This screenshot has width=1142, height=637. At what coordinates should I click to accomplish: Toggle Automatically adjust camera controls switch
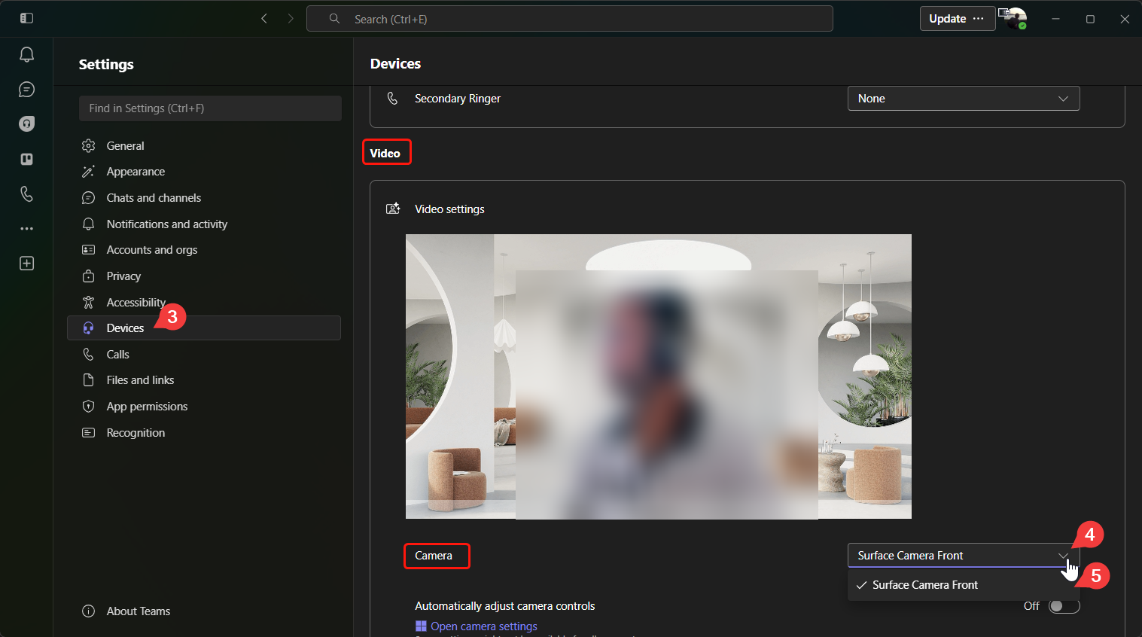click(x=1064, y=606)
